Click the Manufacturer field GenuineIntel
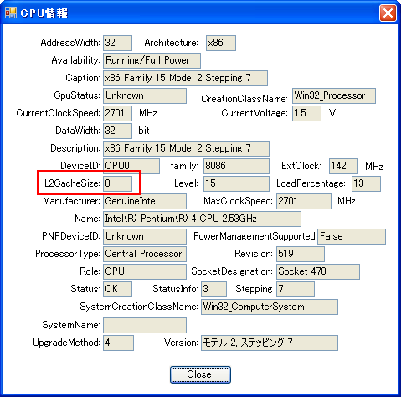 click(x=145, y=201)
